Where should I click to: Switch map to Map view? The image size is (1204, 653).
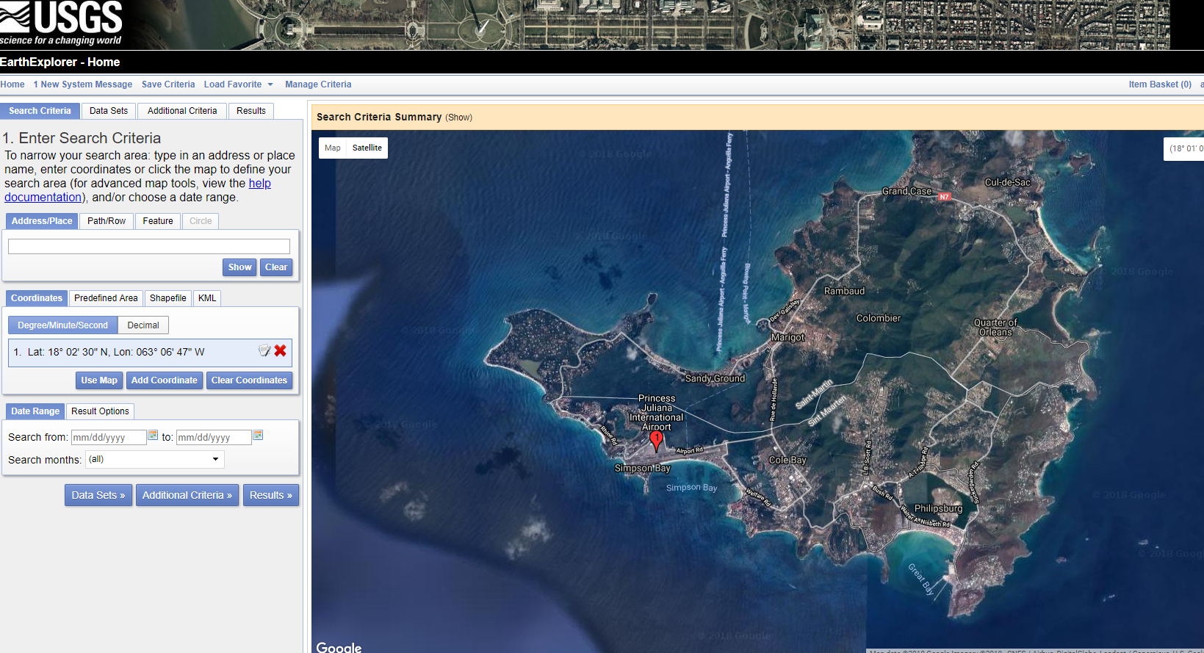pos(333,148)
